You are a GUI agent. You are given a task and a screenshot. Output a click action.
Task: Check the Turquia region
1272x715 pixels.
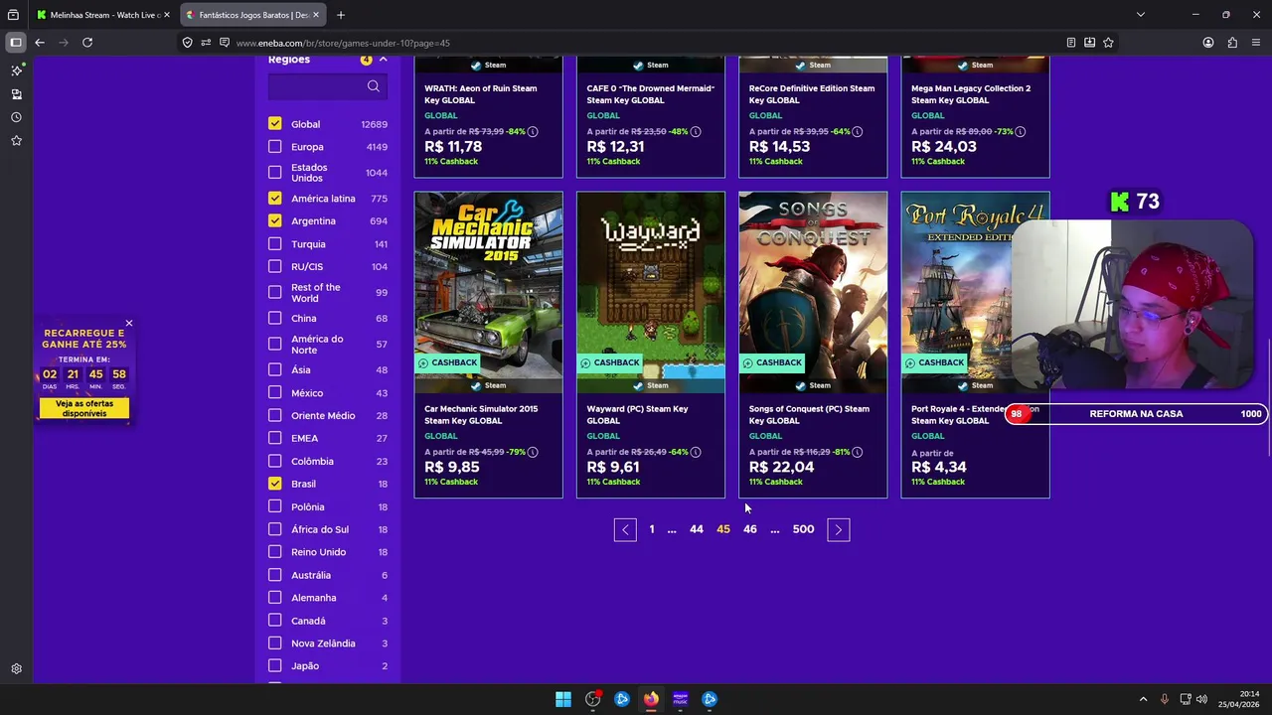275,244
